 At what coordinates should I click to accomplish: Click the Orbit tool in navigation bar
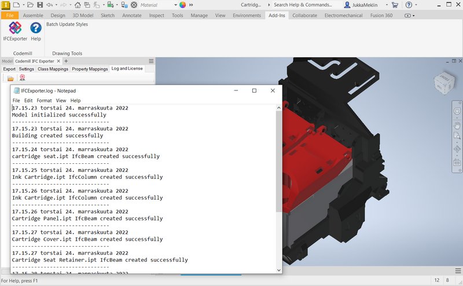(x=457, y=150)
